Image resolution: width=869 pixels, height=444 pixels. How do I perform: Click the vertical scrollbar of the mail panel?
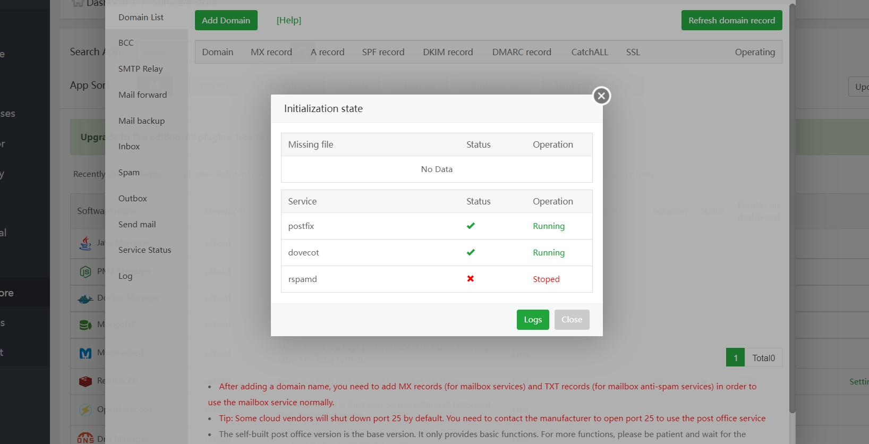coord(792,207)
